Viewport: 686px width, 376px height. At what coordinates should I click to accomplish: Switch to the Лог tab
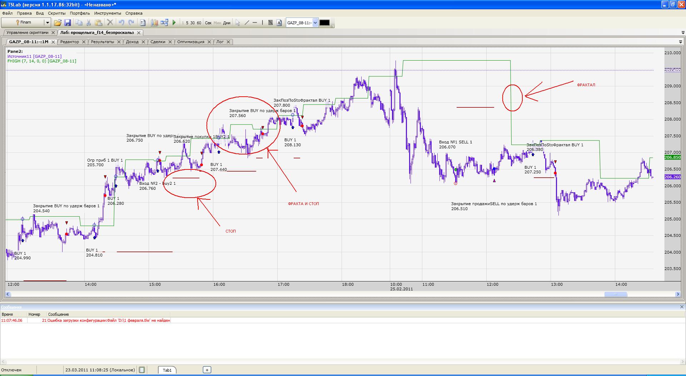[x=220, y=42]
